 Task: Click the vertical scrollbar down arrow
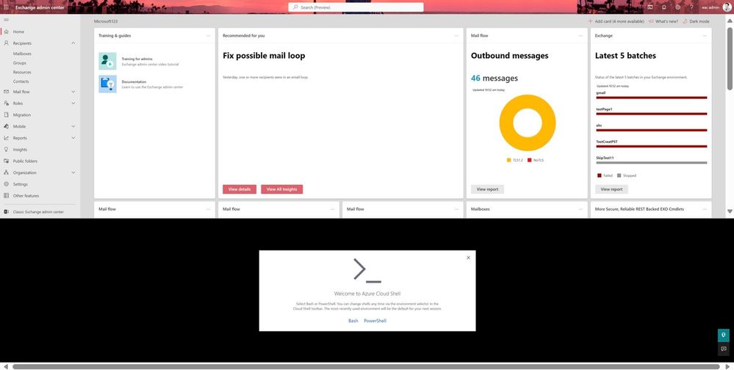[730, 212]
